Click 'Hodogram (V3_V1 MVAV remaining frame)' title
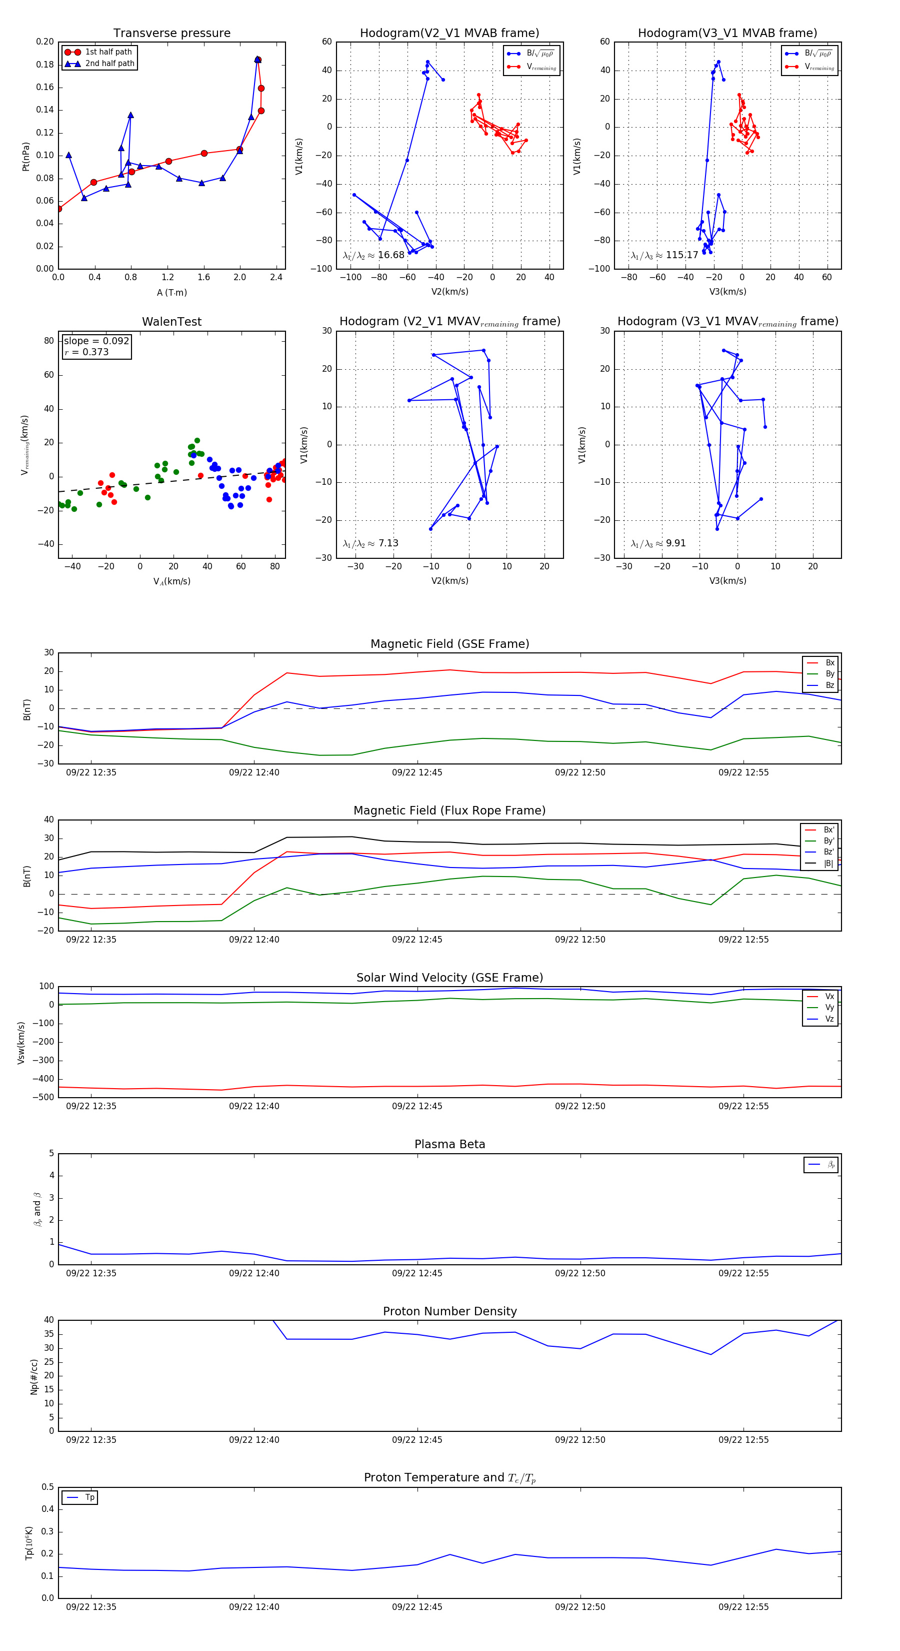This screenshot has height=1651, width=900. pyautogui.click(x=727, y=322)
